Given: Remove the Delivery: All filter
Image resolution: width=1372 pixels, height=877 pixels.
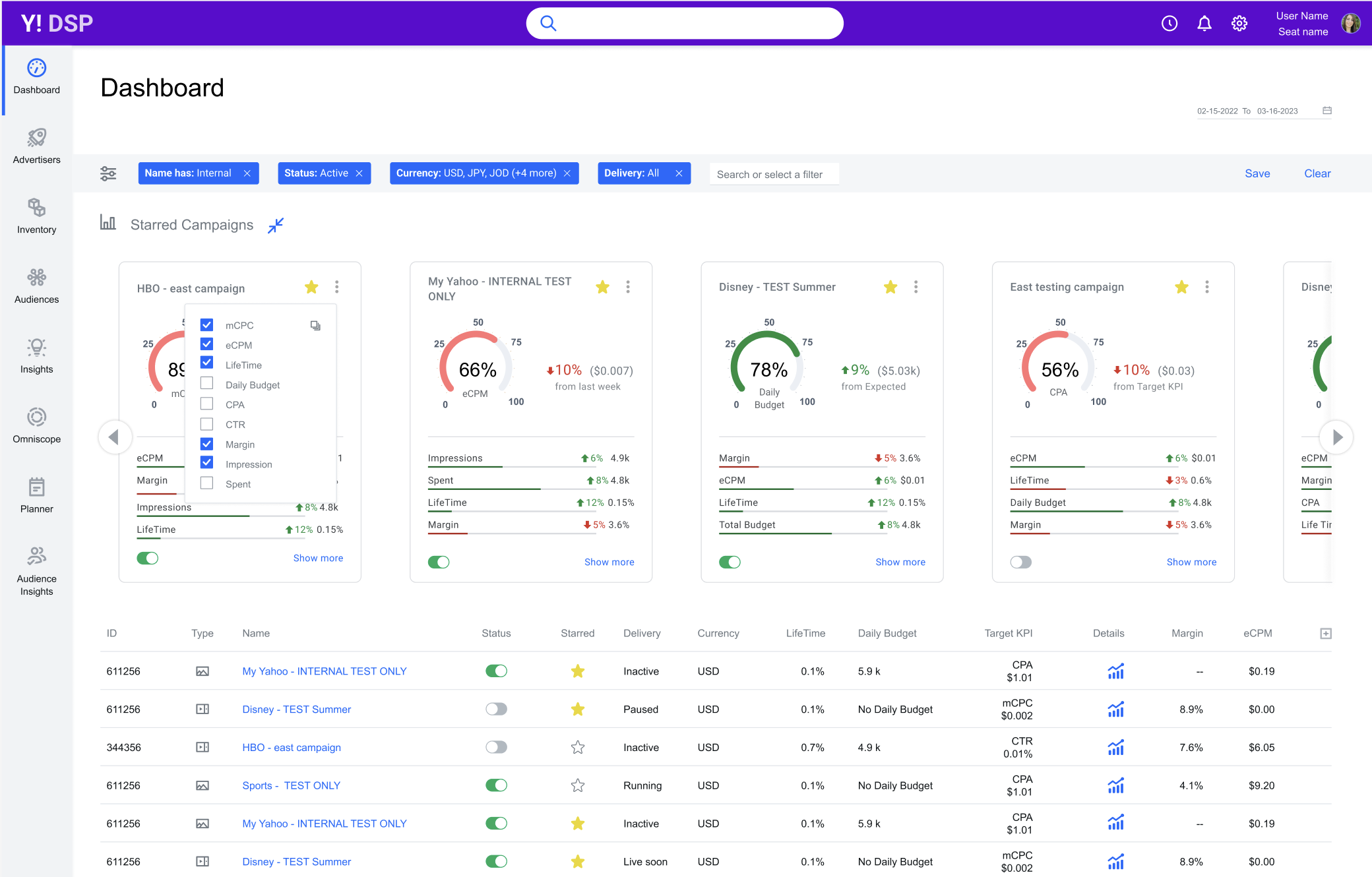Looking at the screenshot, I should click(x=679, y=173).
